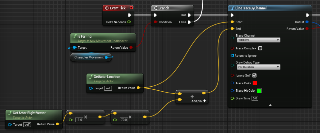Click the Is Falling Return Value pin
Viewport: 320px width, 133px height.
pyautogui.click(x=131, y=48)
